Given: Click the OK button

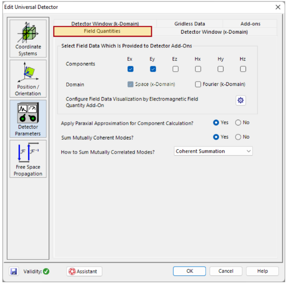Looking at the screenshot, I should (189, 271).
